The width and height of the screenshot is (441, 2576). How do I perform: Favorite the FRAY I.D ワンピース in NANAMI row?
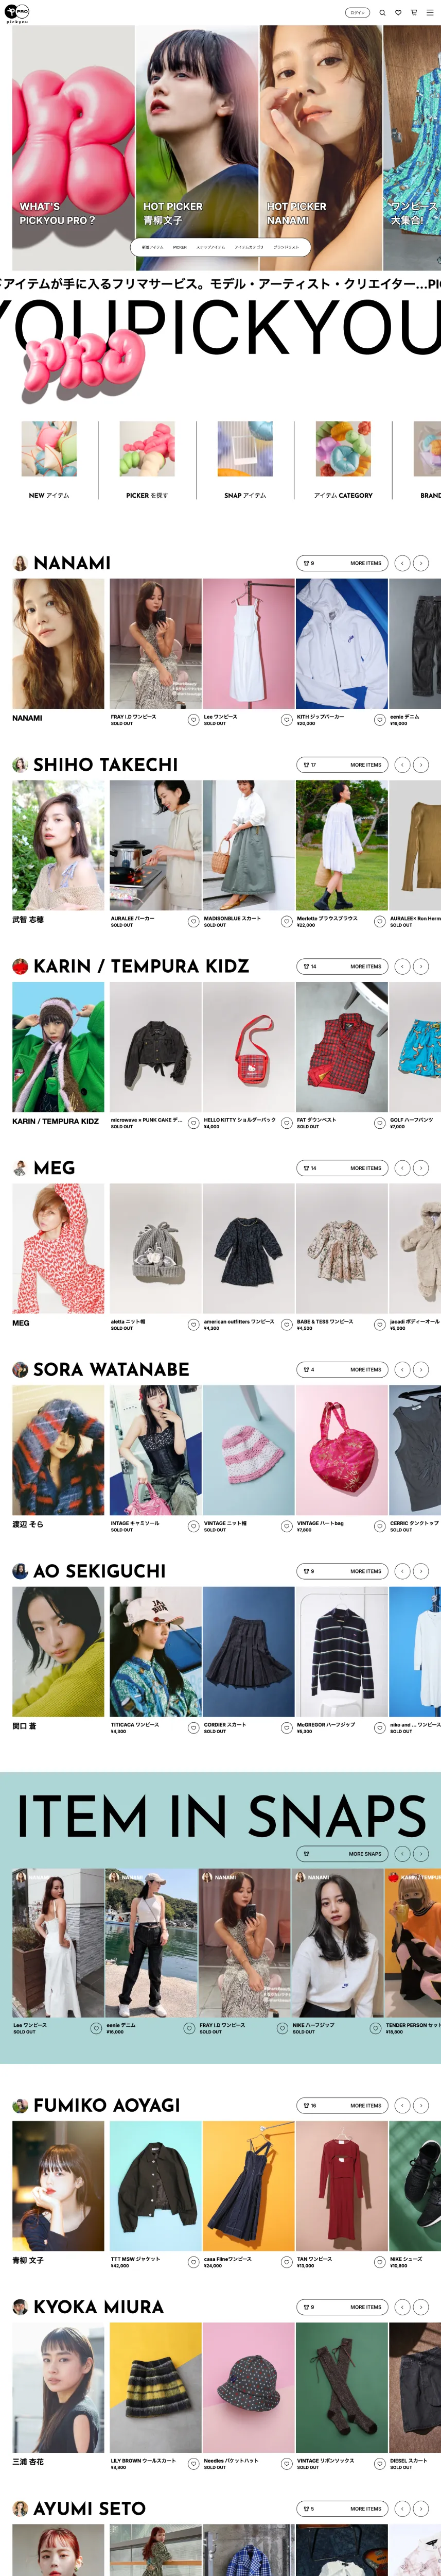(x=193, y=720)
